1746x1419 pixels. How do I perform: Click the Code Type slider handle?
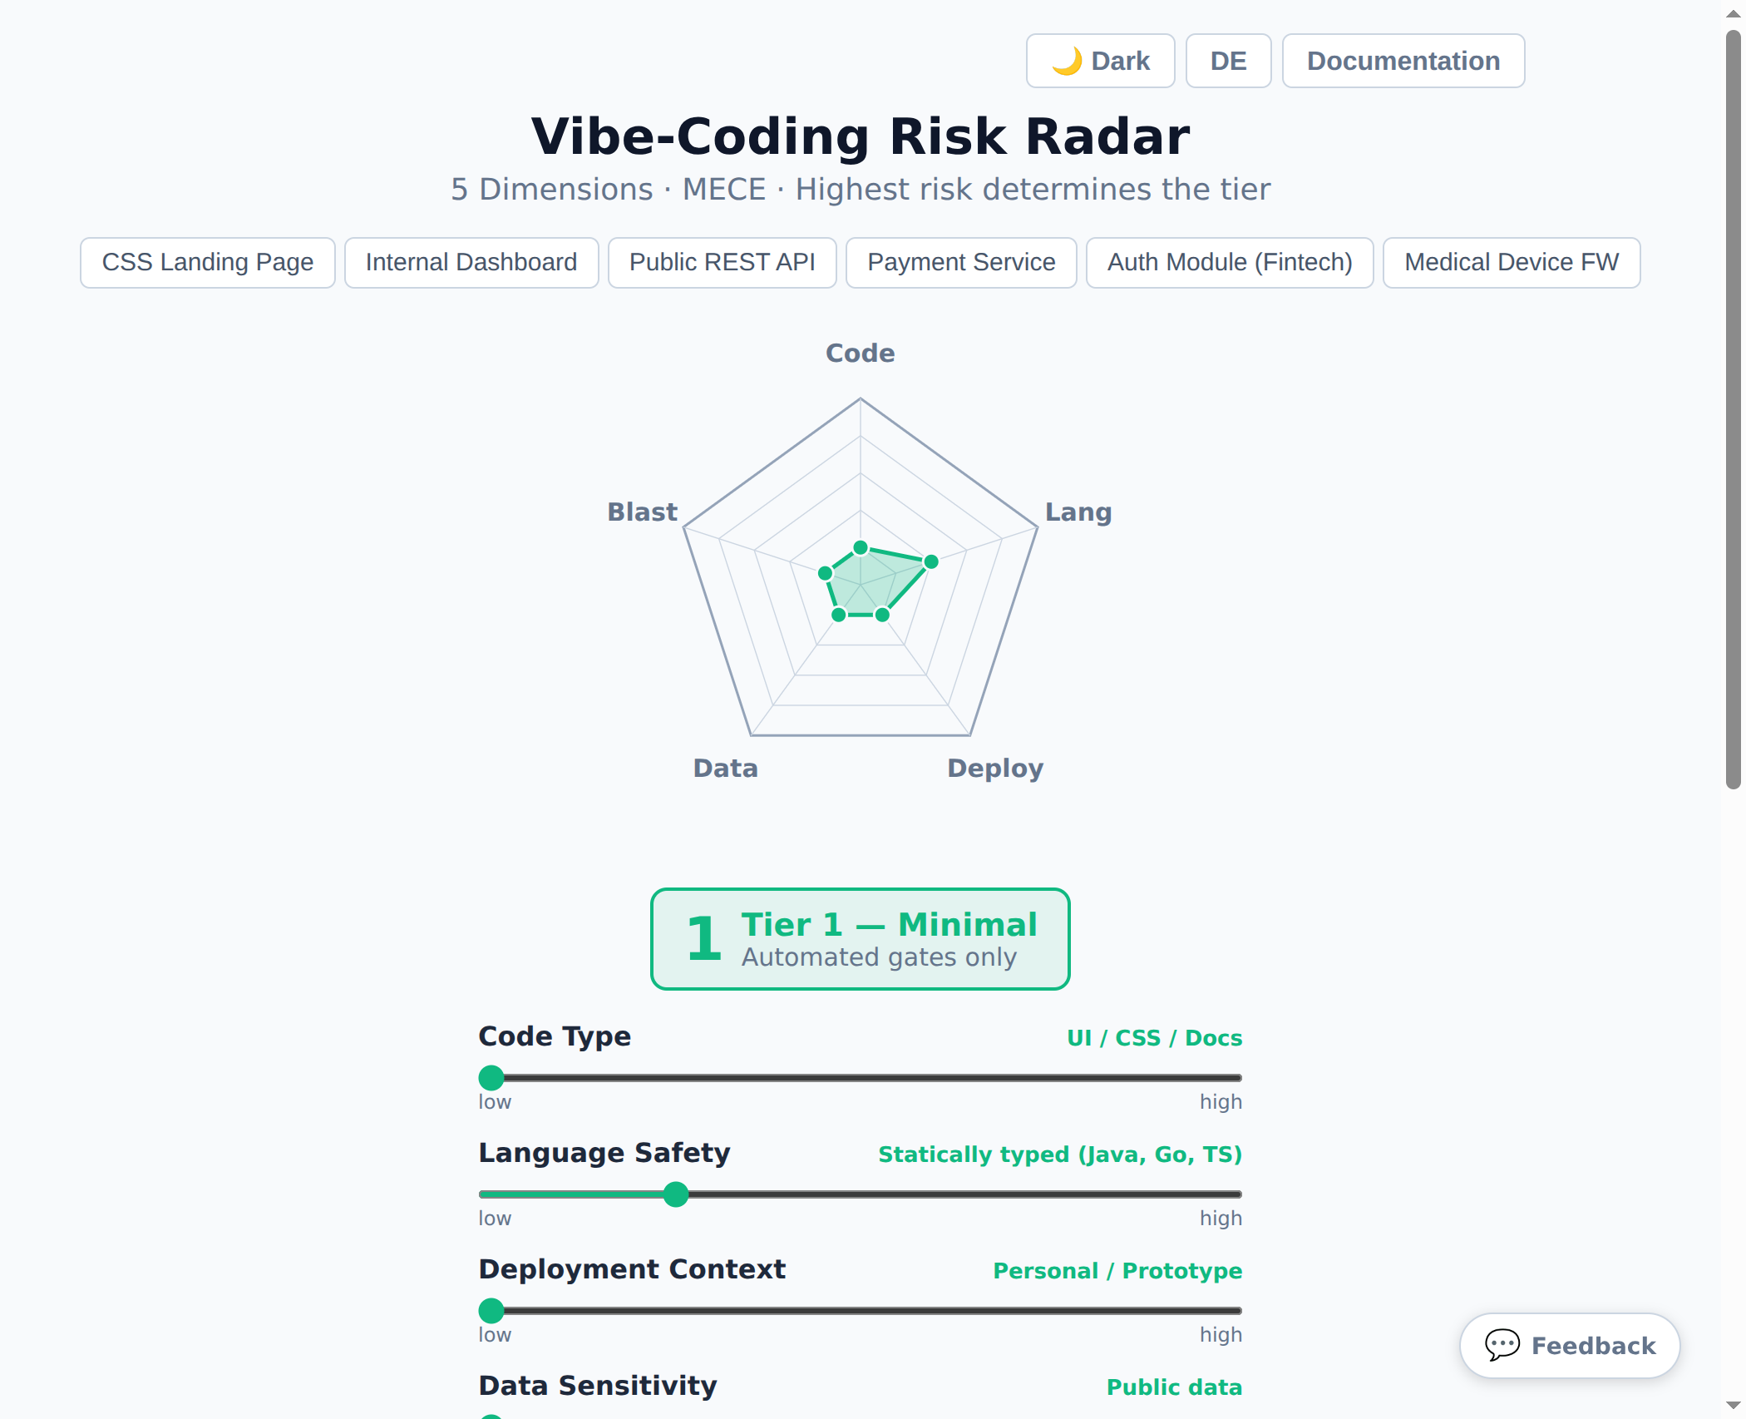[x=491, y=1077]
